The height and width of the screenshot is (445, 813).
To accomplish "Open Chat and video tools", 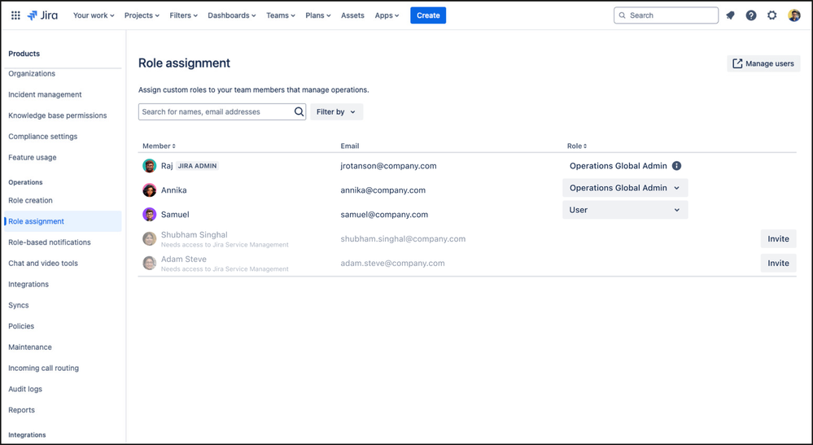I will tap(43, 263).
